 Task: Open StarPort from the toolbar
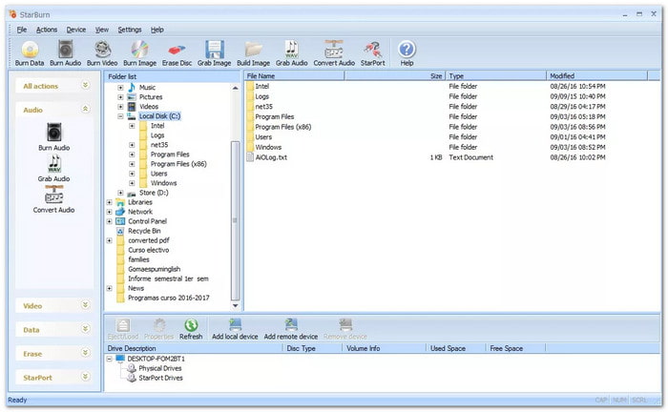tap(373, 53)
